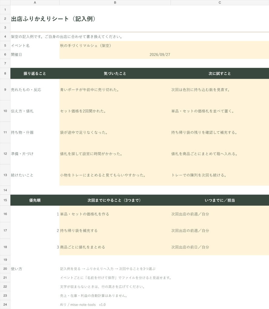Click row label 伝え方・値札
The height and width of the screenshot is (309, 269).
pos(35,111)
